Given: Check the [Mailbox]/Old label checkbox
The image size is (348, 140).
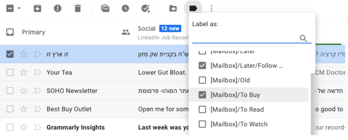Looking at the screenshot, I should (x=203, y=80).
